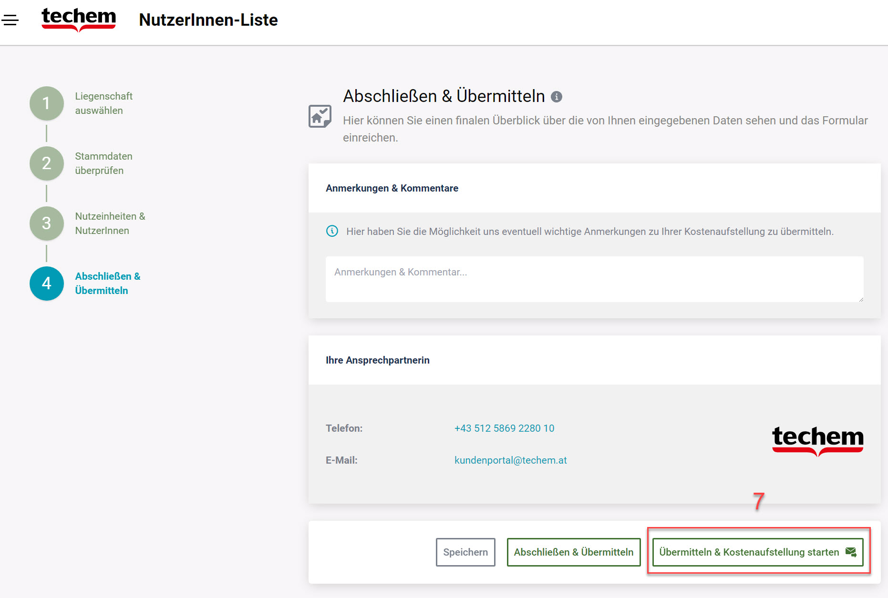Click the circled info icon in comments hint

click(332, 231)
